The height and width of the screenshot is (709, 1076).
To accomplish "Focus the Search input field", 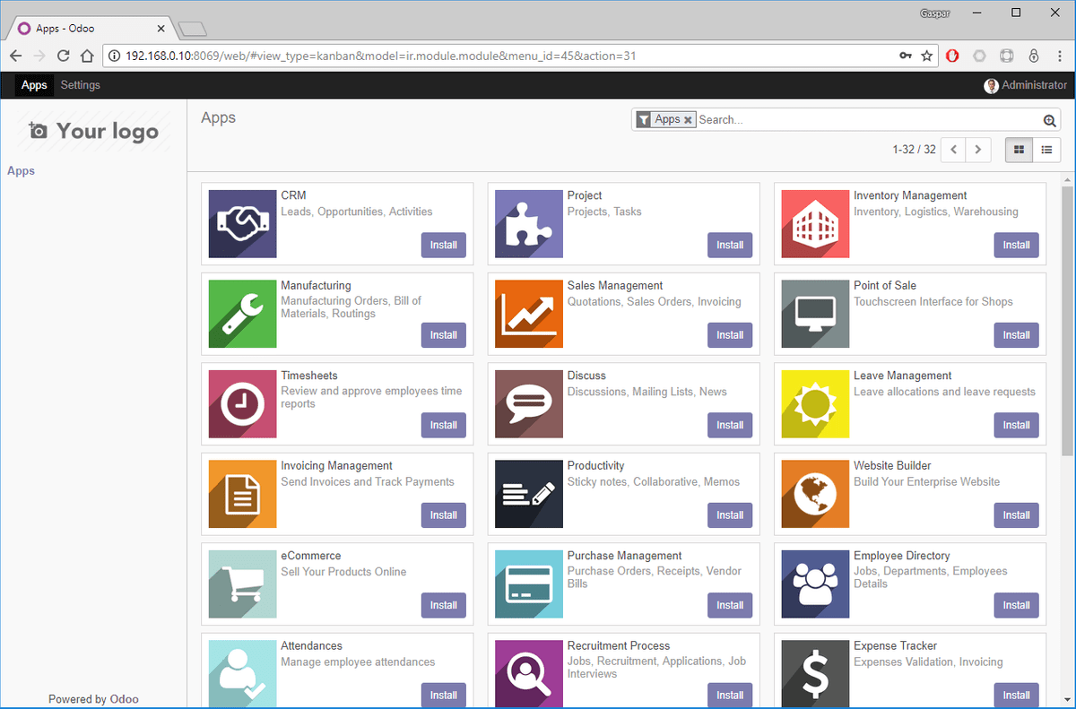I will pos(868,119).
